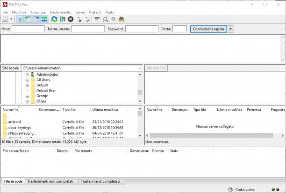Open the Site Manager icon
The height and width of the screenshot is (193, 286).
5,19
